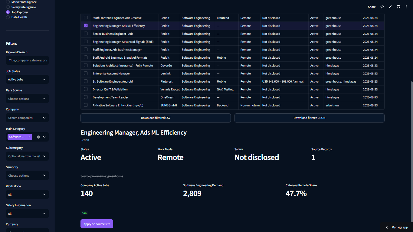Click the Staff Android Engineer, Brand Ad Formats title
The height and width of the screenshot is (232, 413).
(120, 57)
